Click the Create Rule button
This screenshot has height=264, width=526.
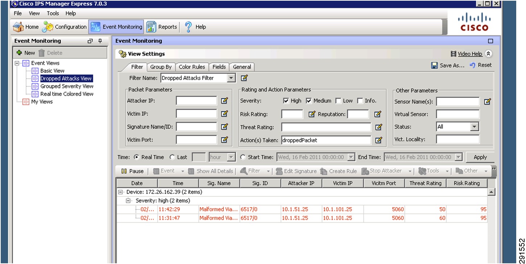pos(338,171)
